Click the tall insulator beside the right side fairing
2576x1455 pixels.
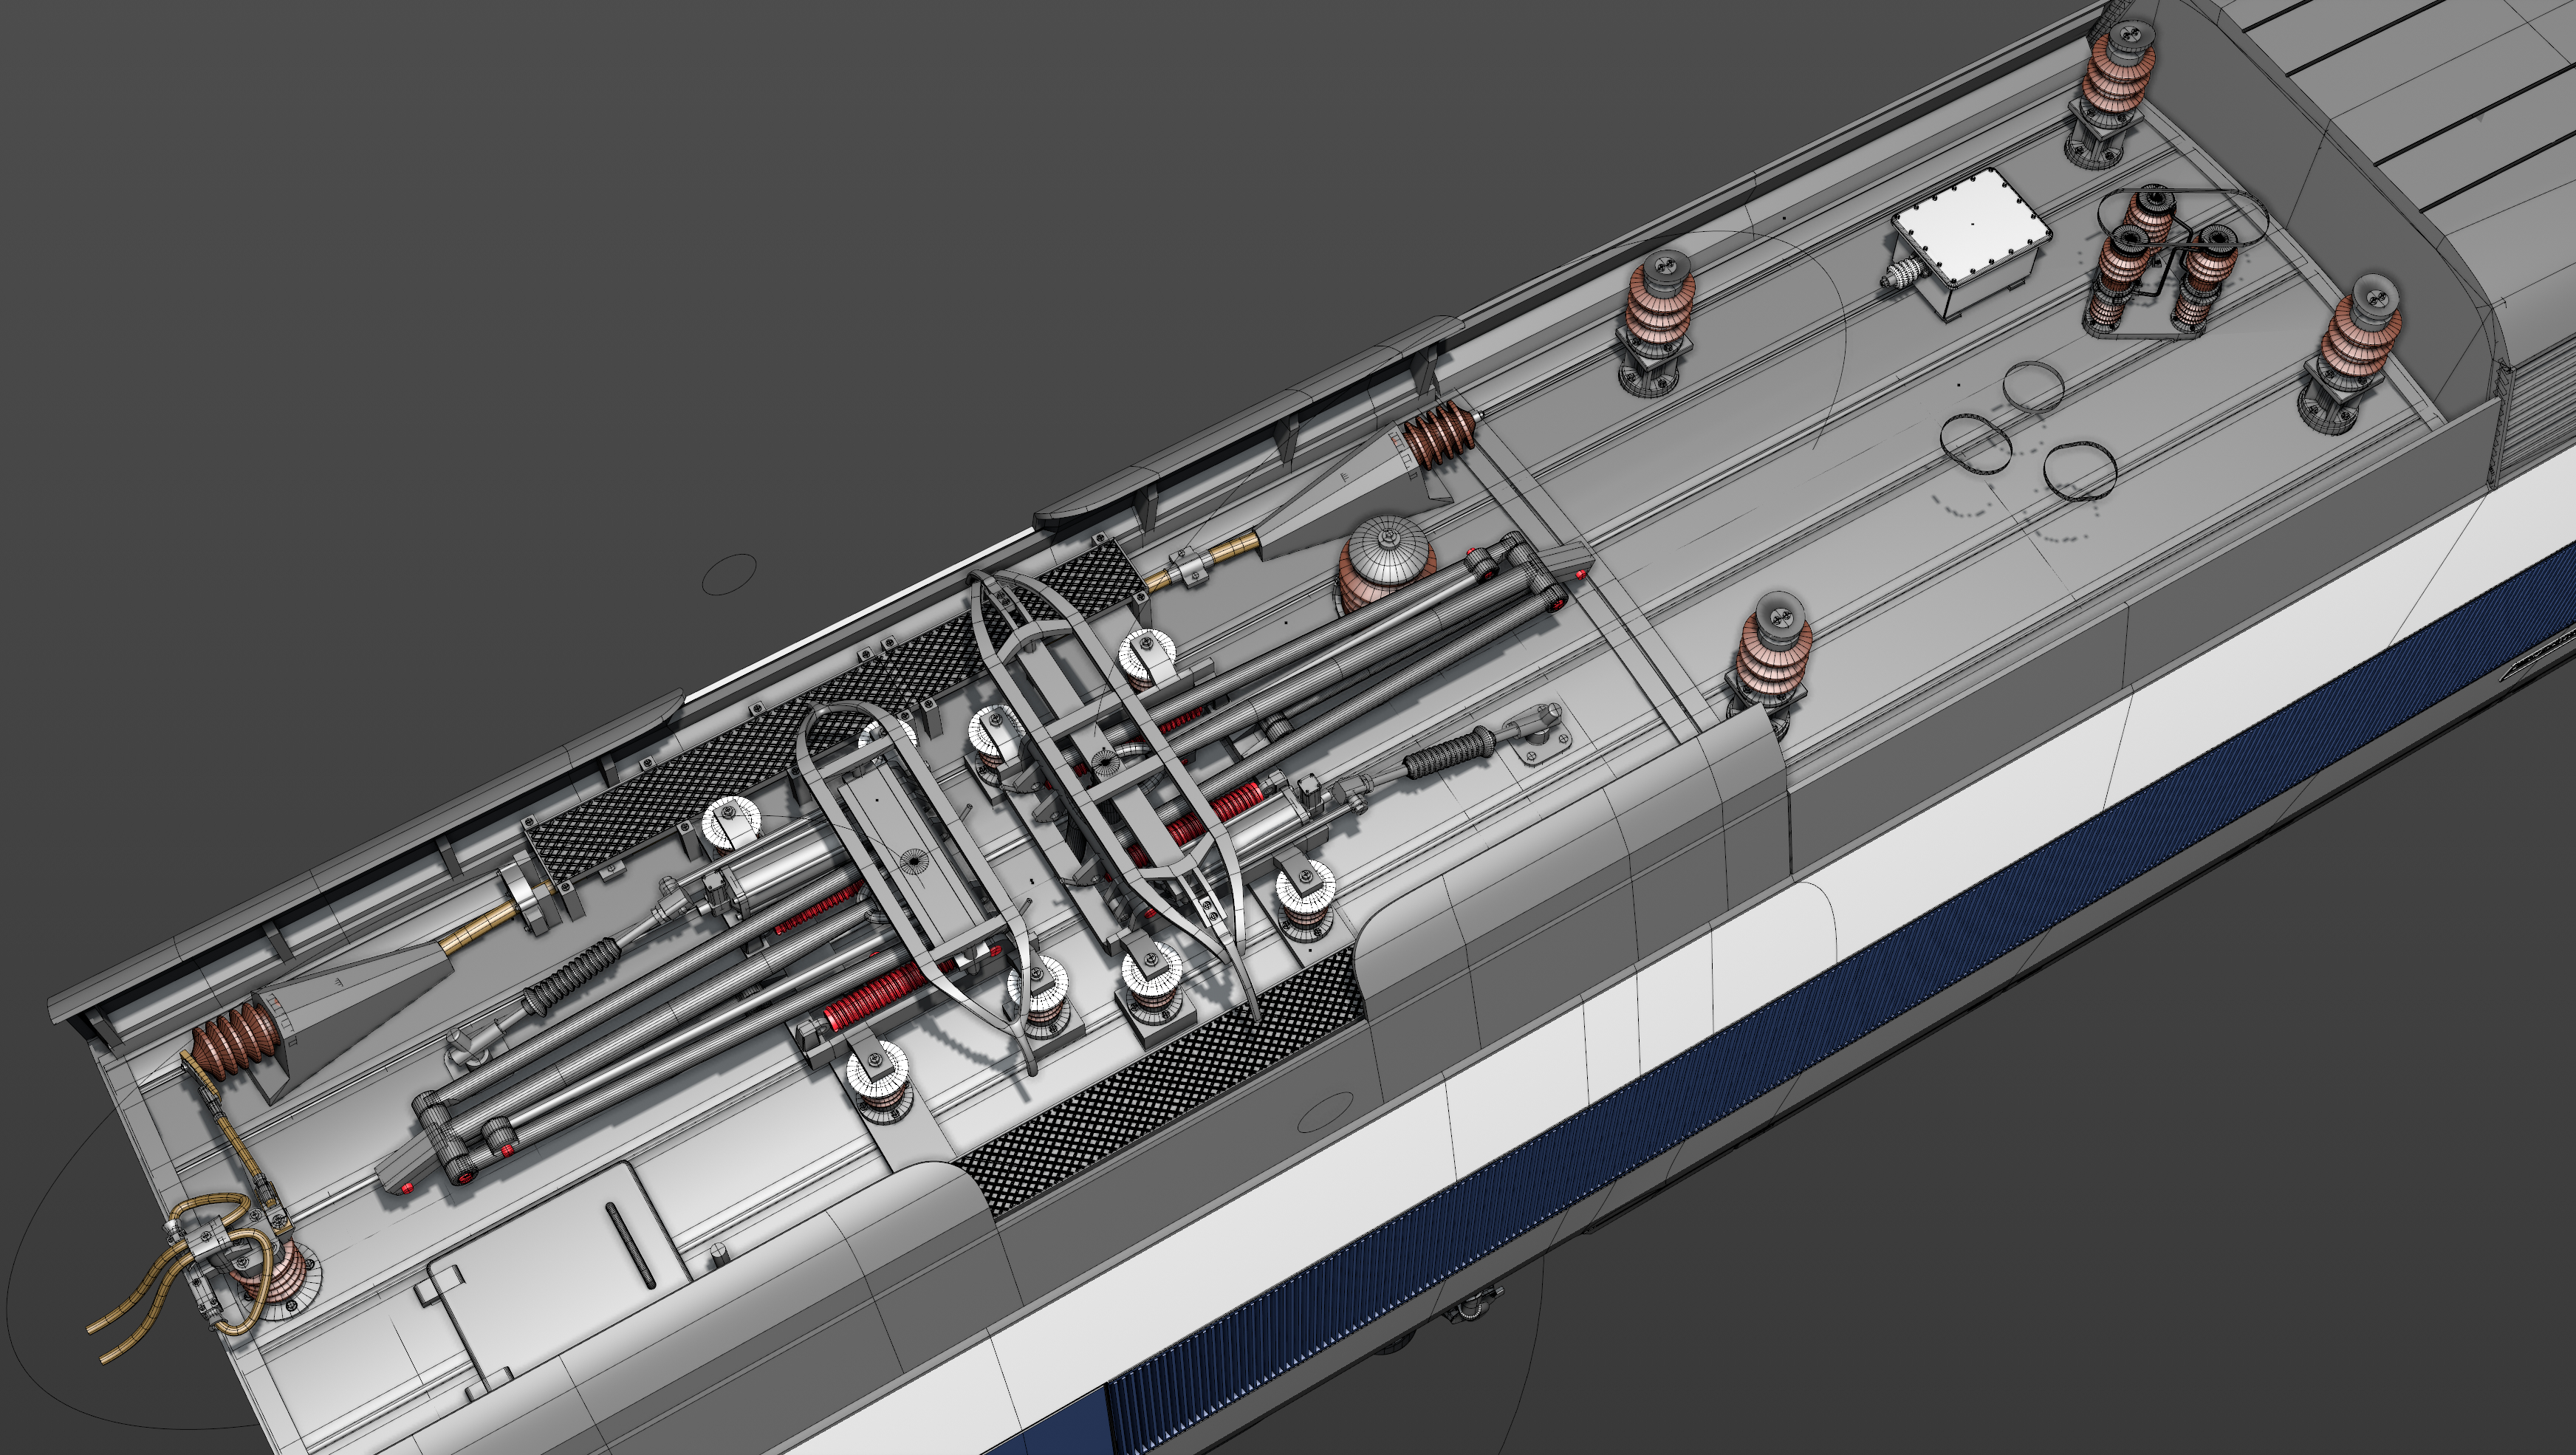point(1772,655)
